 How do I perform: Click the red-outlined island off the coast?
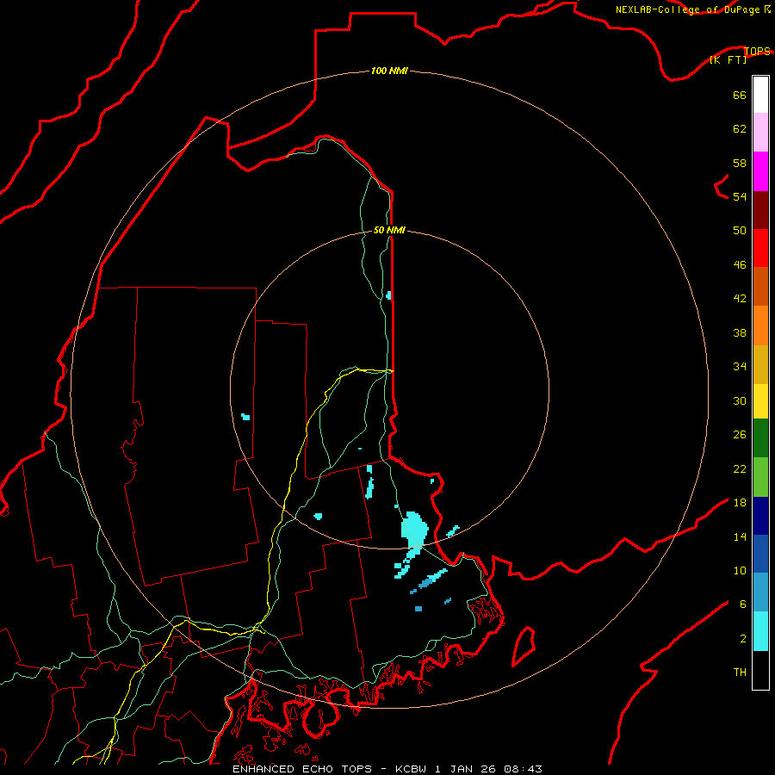click(524, 646)
